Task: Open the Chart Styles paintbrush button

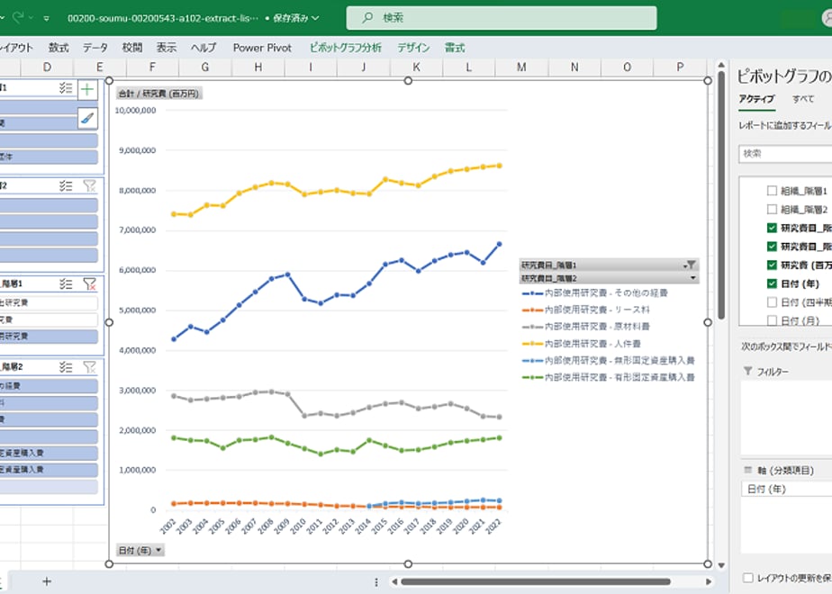Action: coord(87,118)
